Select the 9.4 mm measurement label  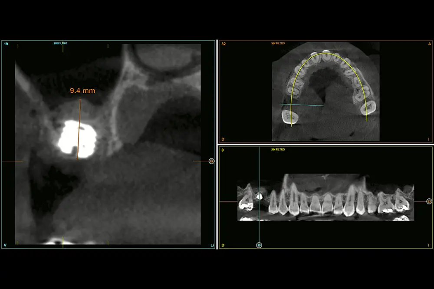click(82, 91)
